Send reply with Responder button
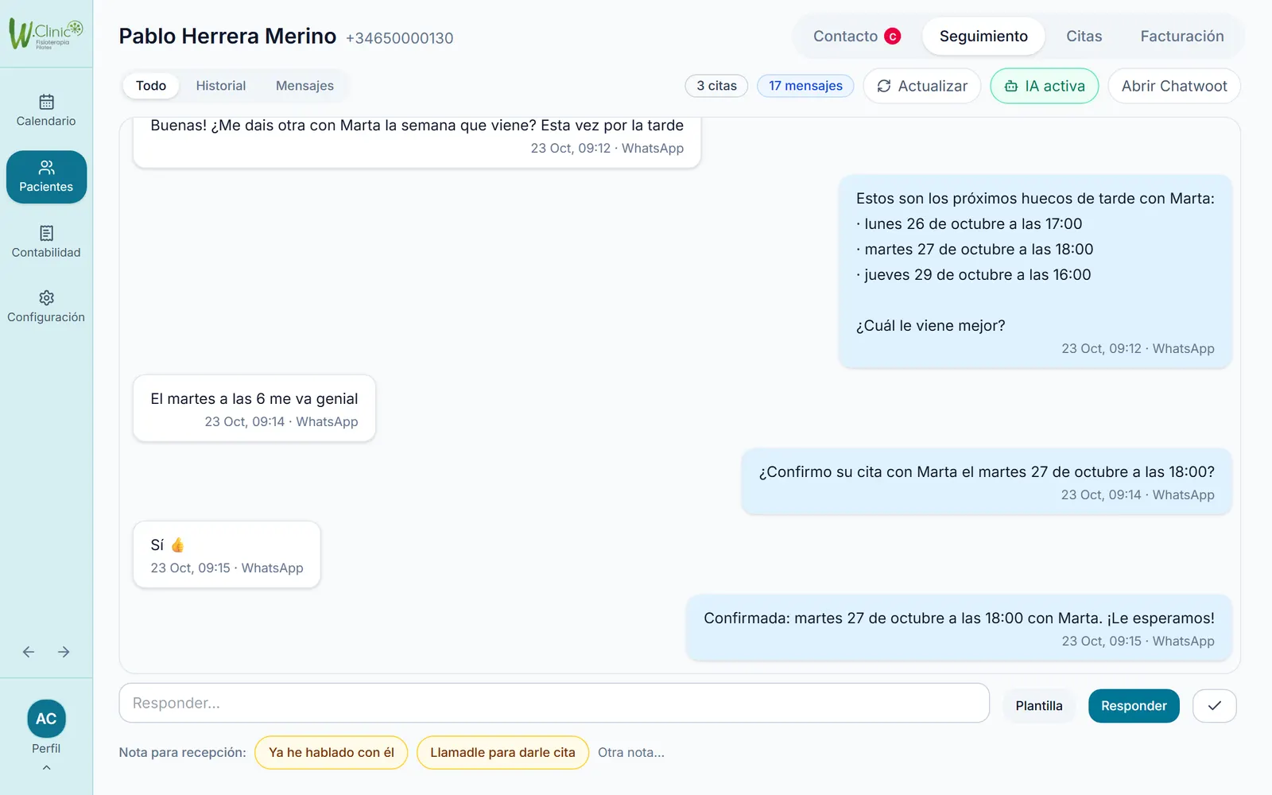 (1134, 706)
